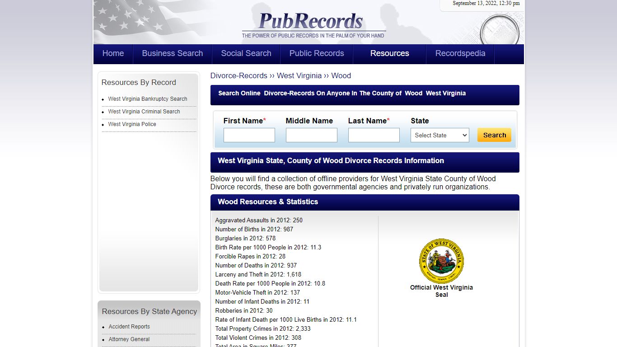Viewport: 617px width, 347px height.
Task: Click 'Search Online Divorce-Records On Anyone' banner text
Action: click(342, 93)
